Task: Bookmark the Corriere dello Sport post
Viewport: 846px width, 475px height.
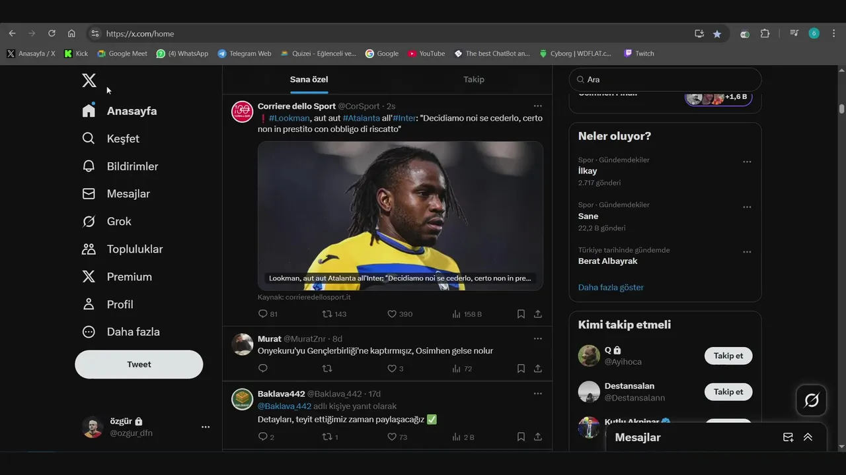Action: coord(521,314)
